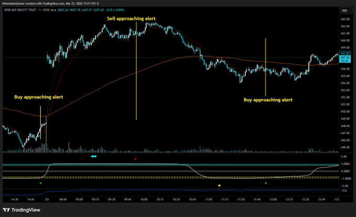Click the 657.87 price label on axis

click(x=345, y=53)
